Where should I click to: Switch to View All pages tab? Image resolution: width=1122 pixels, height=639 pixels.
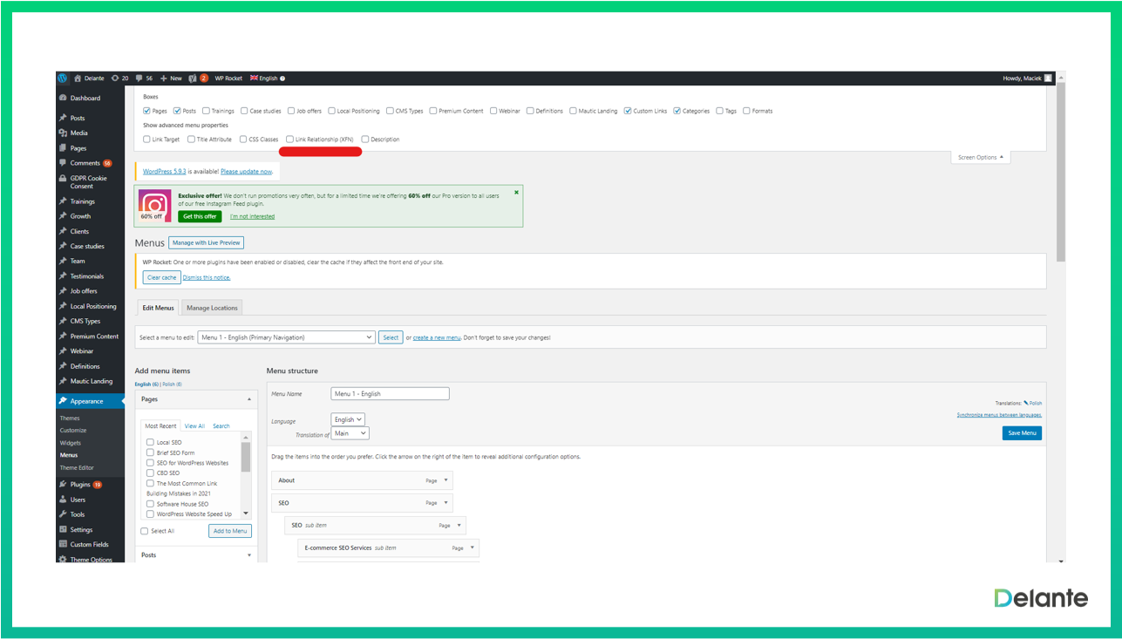coord(194,426)
